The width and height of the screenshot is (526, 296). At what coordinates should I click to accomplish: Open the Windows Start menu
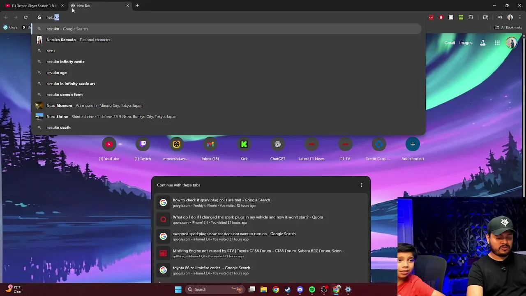[178, 289]
